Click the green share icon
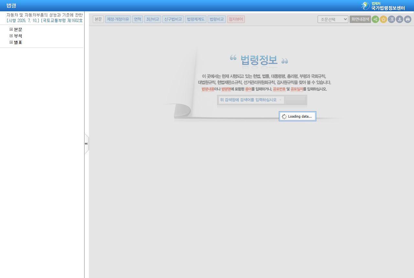 tap(375, 19)
